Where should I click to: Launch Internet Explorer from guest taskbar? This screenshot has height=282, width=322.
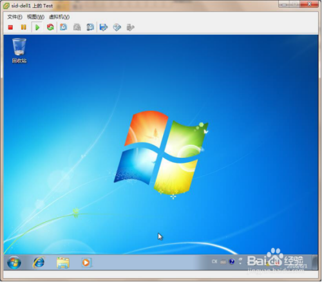(39, 262)
